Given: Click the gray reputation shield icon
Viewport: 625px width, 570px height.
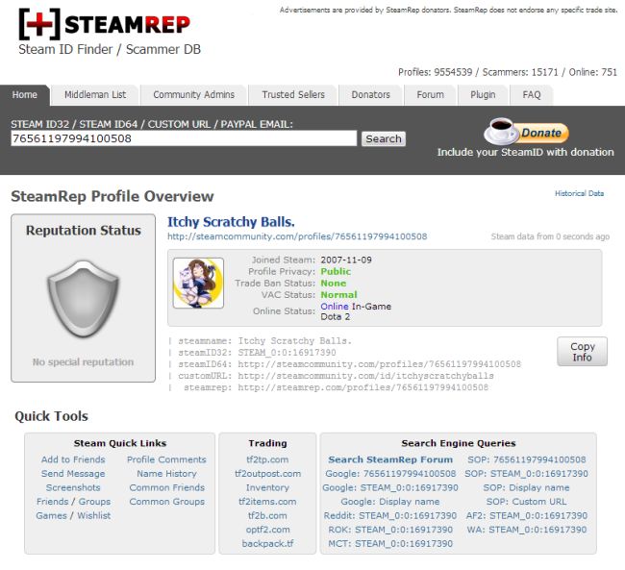Looking at the screenshot, I should coord(83,299).
